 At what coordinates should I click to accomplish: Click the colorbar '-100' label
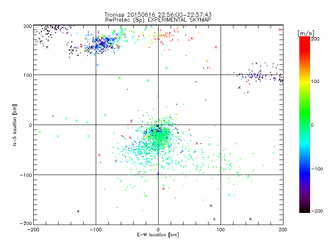coord(317,169)
